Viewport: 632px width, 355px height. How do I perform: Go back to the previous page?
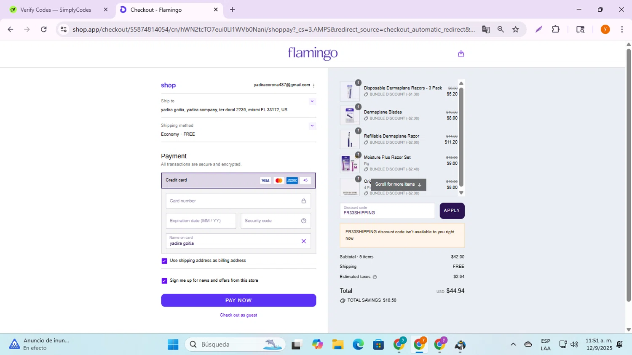pos(11,29)
